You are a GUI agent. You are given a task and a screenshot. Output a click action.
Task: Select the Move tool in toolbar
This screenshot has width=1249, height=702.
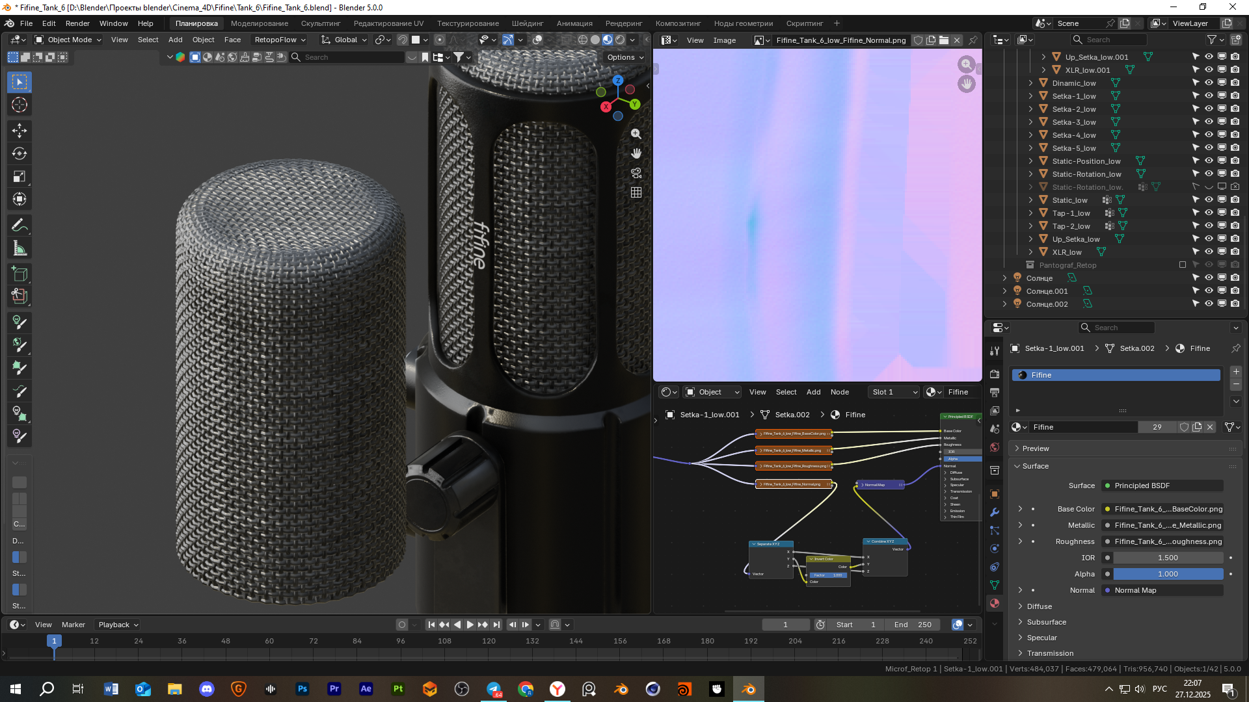click(x=20, y=131)
